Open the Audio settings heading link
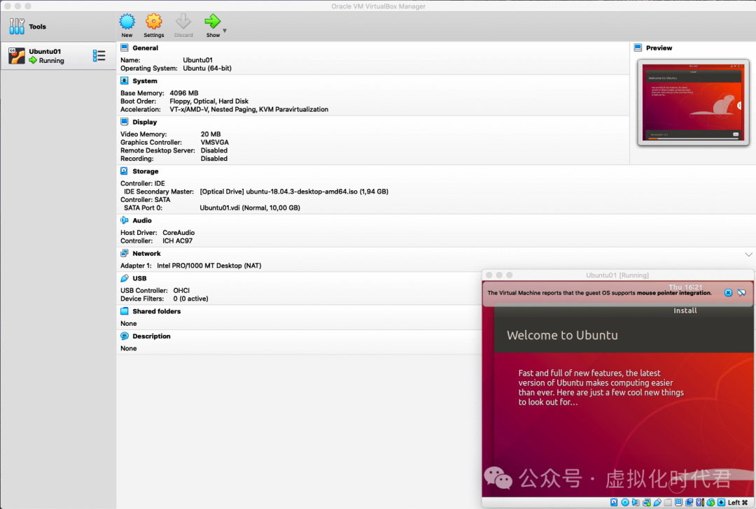 pyautogui.click(x=141, y=220)
